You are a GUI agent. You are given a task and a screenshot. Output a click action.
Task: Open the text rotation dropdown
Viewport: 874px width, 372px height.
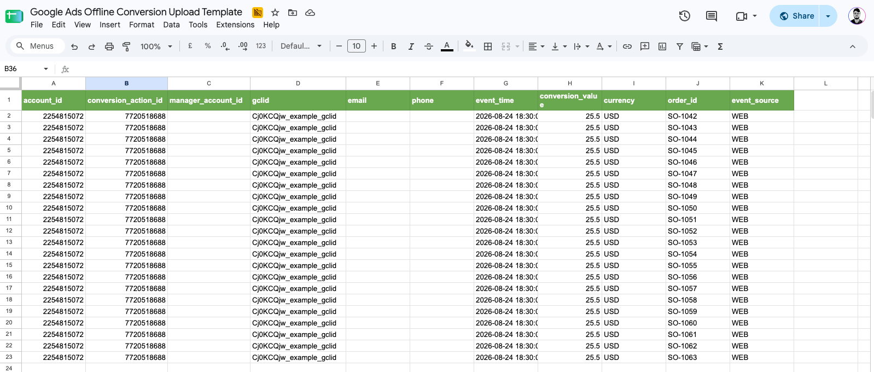[604, 47]
